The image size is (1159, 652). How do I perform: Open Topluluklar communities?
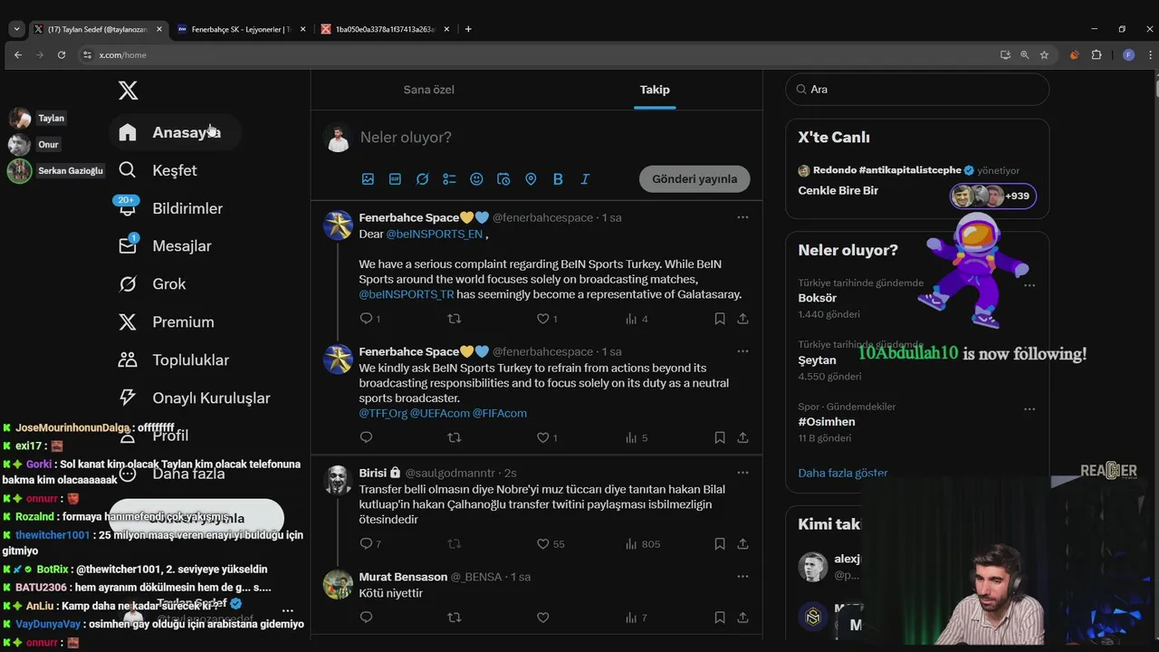point(174,360)
